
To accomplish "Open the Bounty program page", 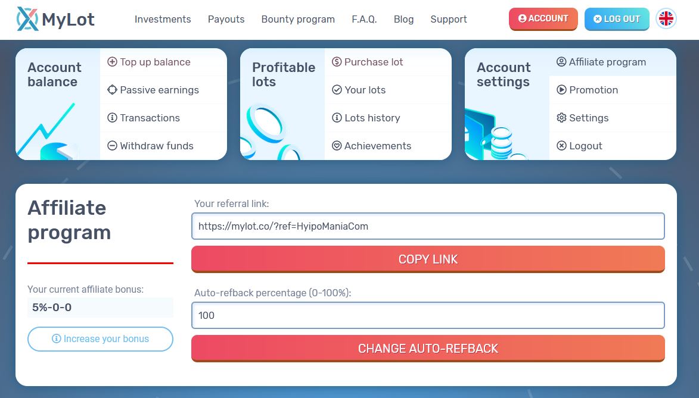I will 298,19.
